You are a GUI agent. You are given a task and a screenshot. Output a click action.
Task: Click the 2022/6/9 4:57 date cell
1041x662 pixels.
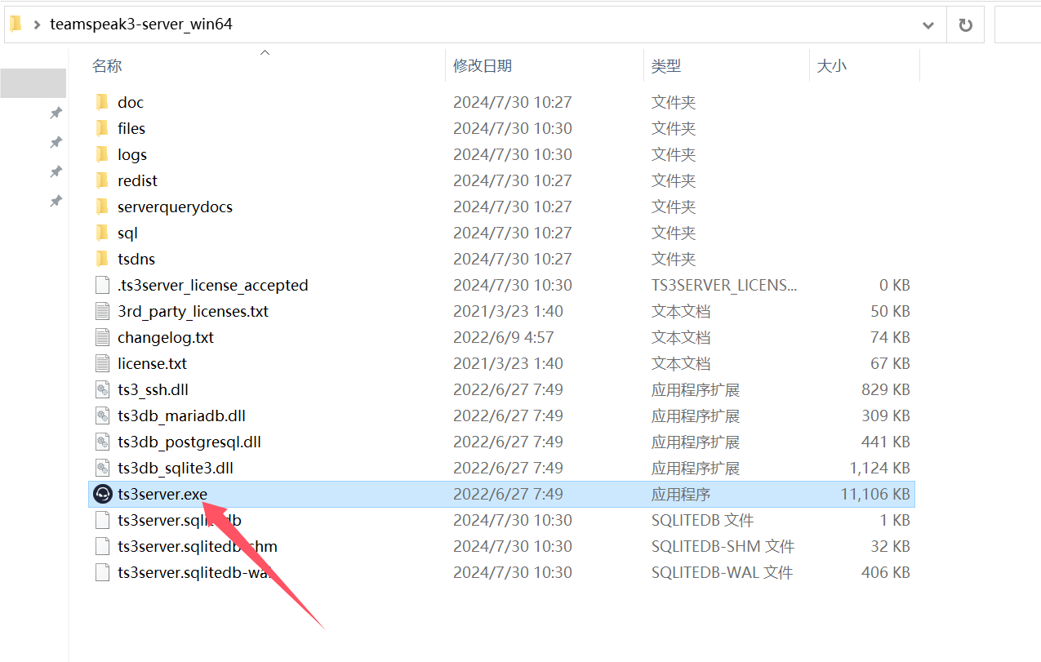click(504, 337)
